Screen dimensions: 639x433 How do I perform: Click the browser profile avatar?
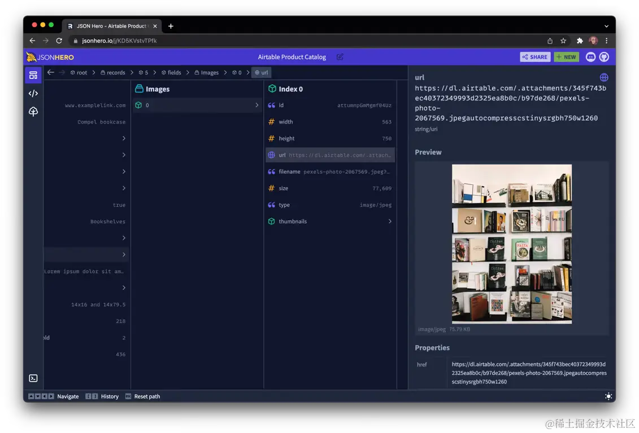click(593, 41)
